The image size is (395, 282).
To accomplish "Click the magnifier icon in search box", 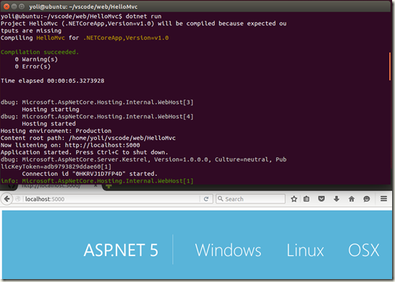I will [221, 198].
